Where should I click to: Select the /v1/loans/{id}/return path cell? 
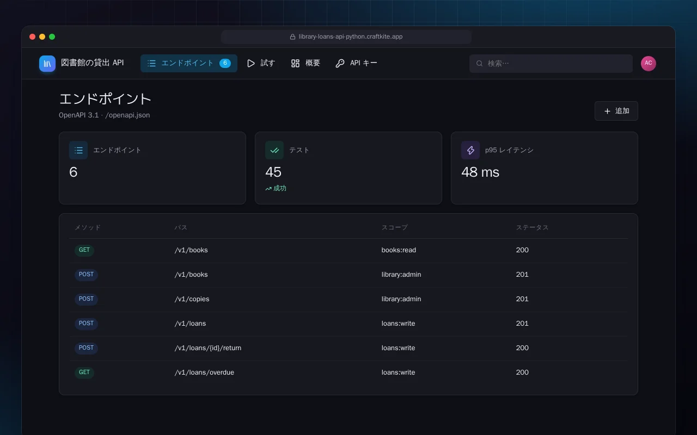(208, 348)
